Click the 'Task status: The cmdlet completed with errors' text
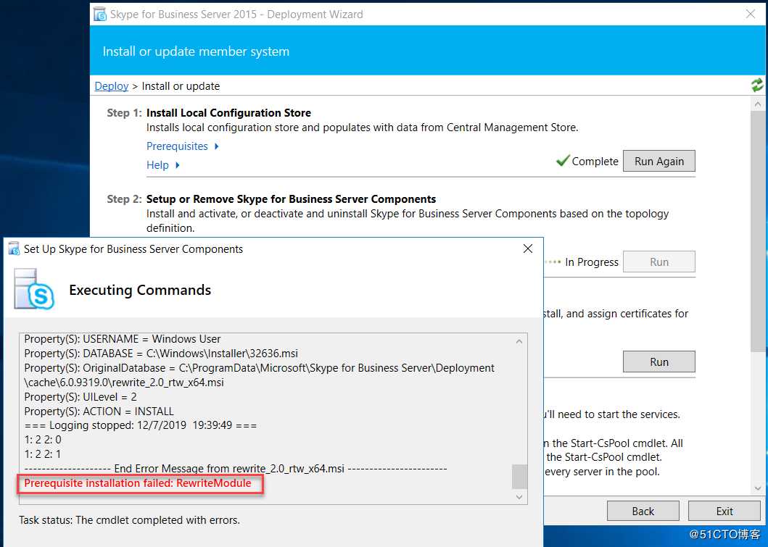This screenshot has height=547, width=768. [129, 520]
